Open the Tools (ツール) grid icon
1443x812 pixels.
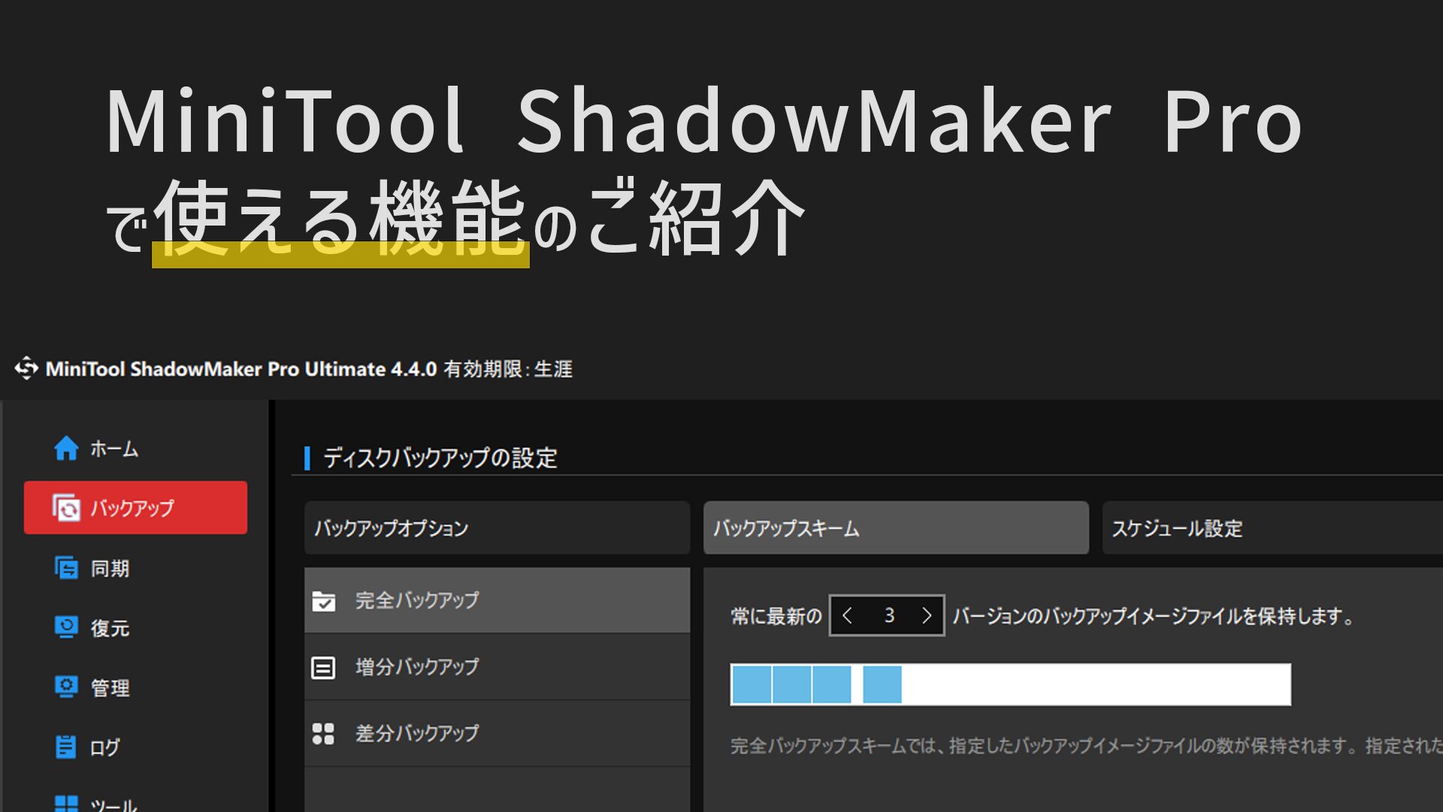click(x=66, y=803)
